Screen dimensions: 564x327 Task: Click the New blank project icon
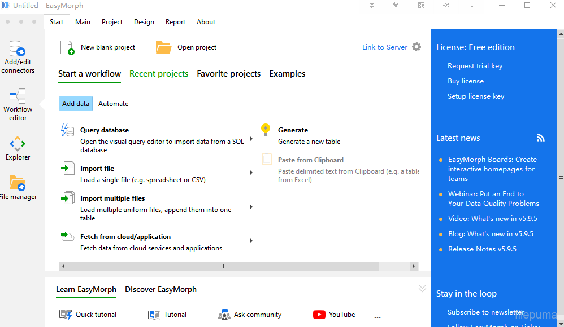67,48
